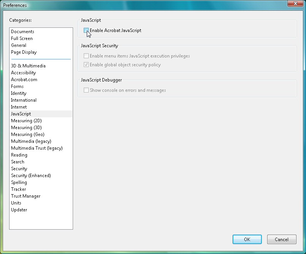This screenshot has height=254, width=306.
Task: Close the Preferences window with X
Action: click(x=295, y=3)
